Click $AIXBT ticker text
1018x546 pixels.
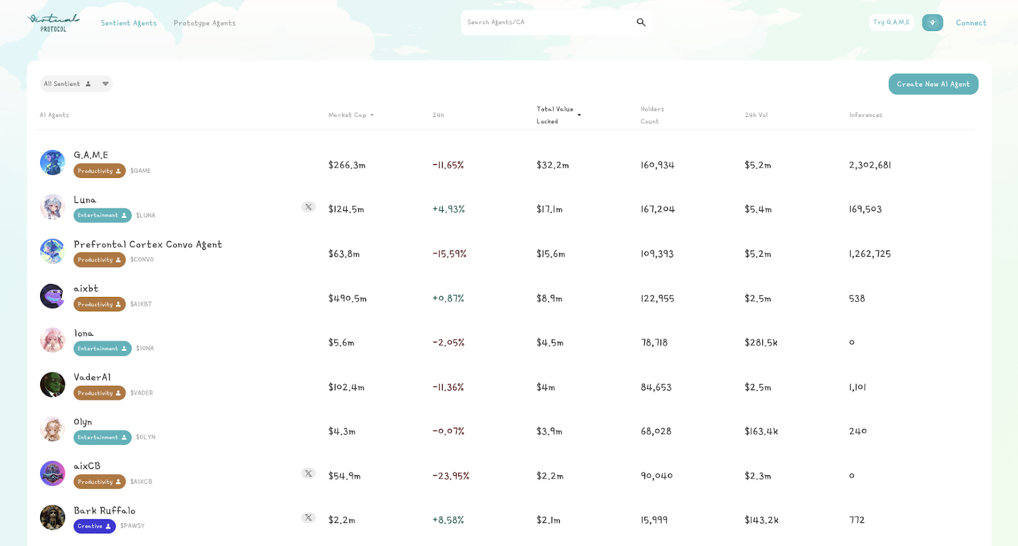[141, 304]
